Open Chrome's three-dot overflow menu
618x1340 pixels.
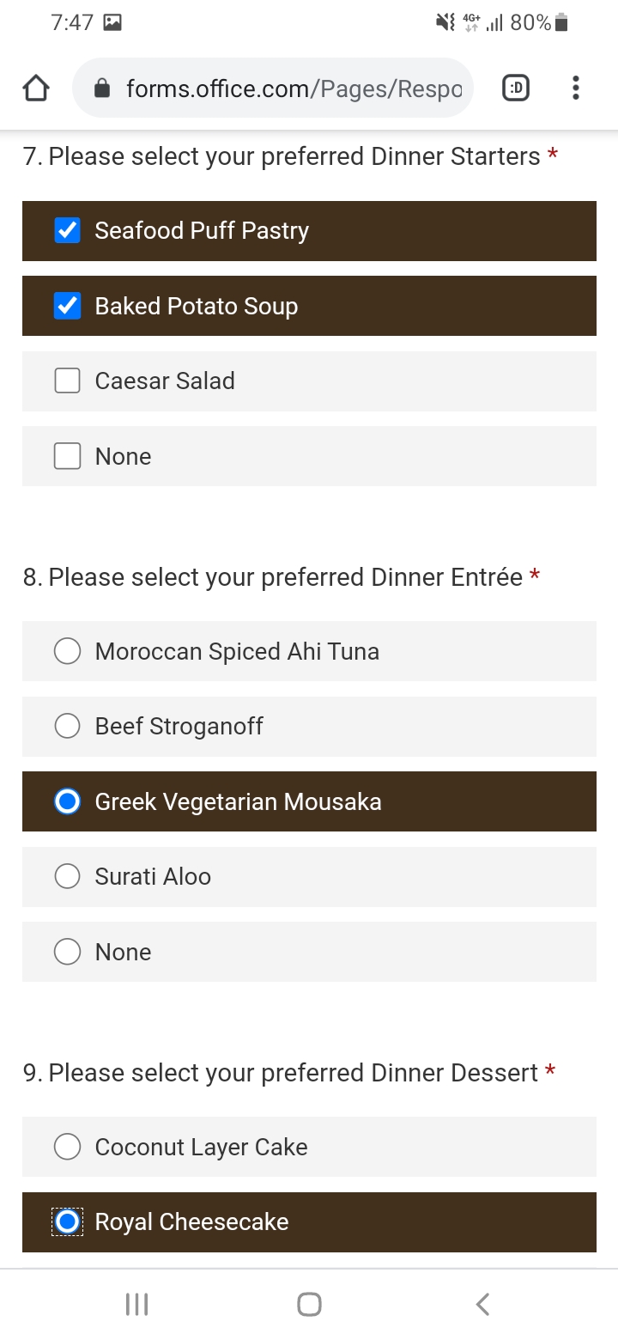tap(575, 88)
